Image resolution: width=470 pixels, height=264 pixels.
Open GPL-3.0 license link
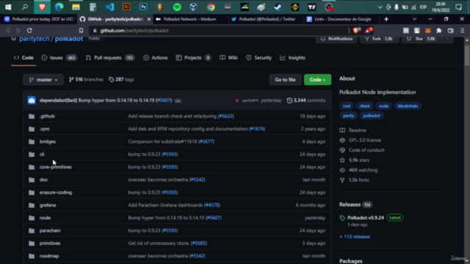[365, 140]
